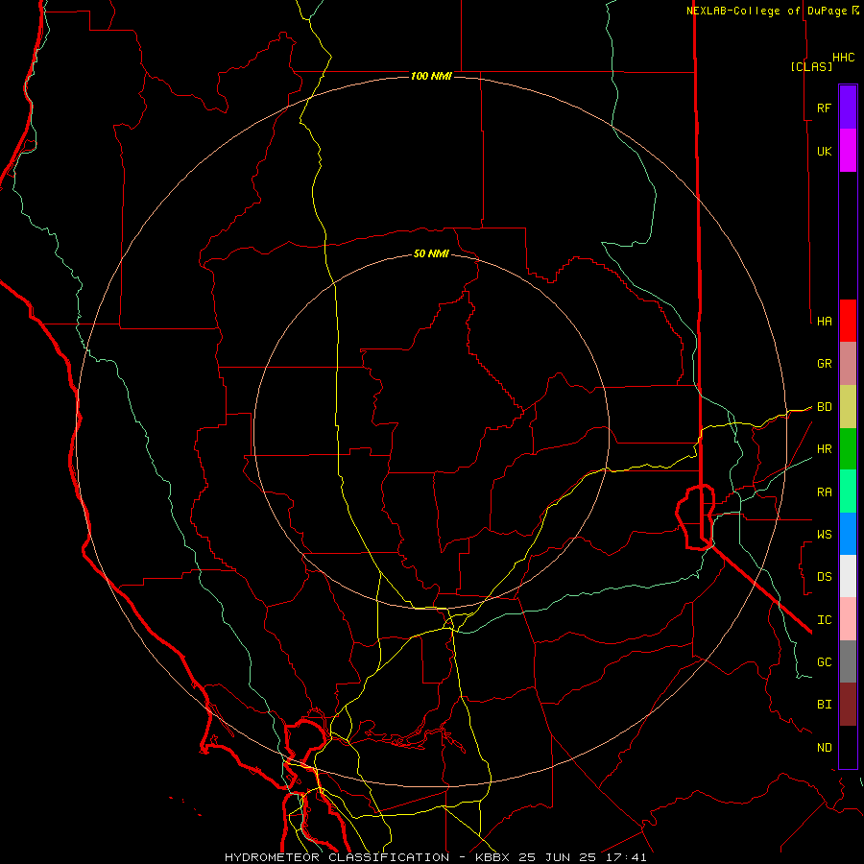Image resolution: width=864 pixels, height=864 pixels.
Task: Click the red HA legend swatch
Action: 848,321
